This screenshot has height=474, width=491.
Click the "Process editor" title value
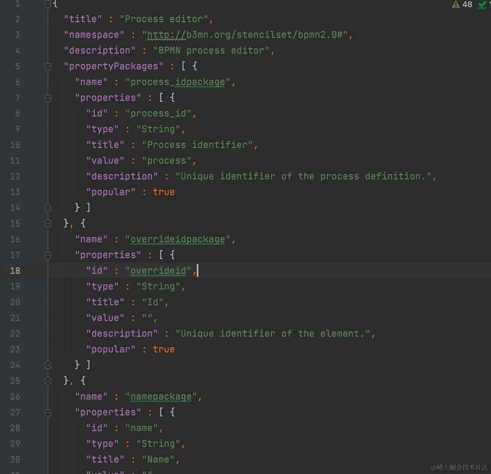[164, 19]
